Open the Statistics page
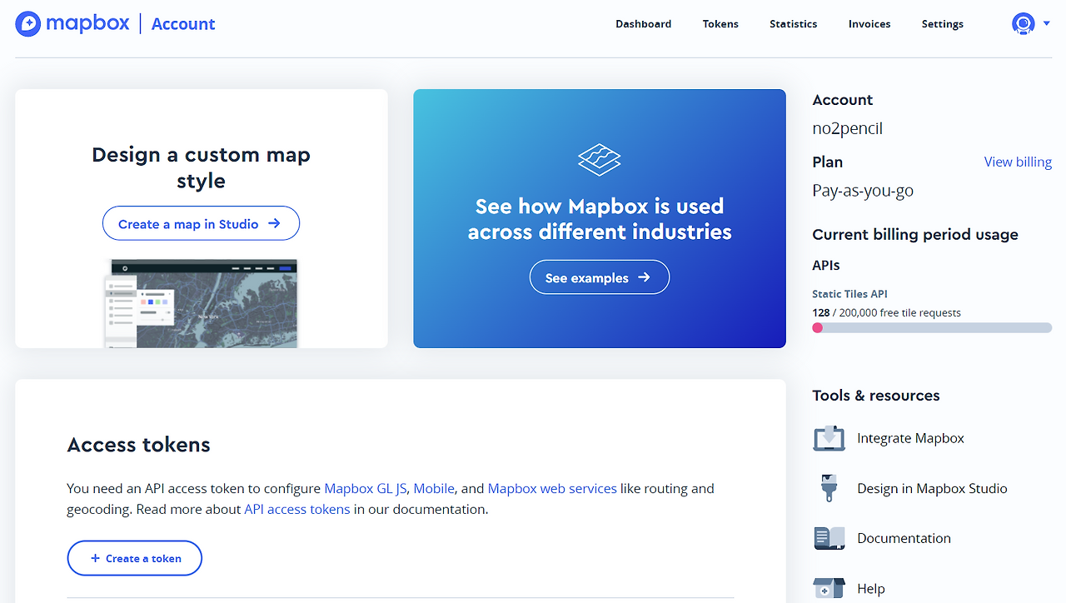 click(793, 23)
